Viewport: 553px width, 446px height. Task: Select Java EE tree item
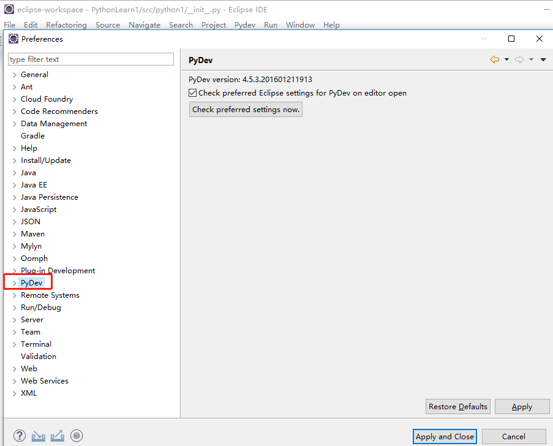pos(34,185)
